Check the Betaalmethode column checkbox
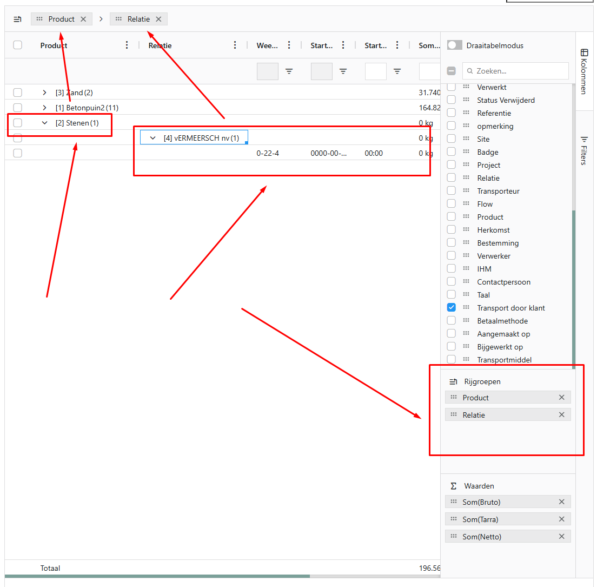Image resolution: width=597 pixels, height=587 pixels. [452, 321]
